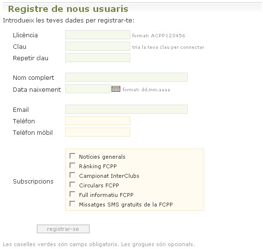Click the Registre de nous usuaris heading

point(68,9)
